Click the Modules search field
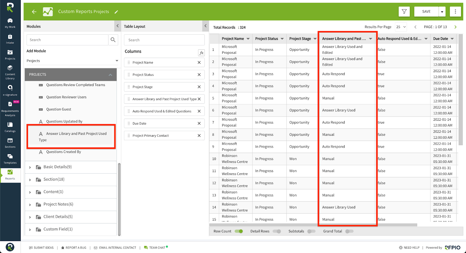Viewport: 466px width, 253px height. tap(67, 40)
